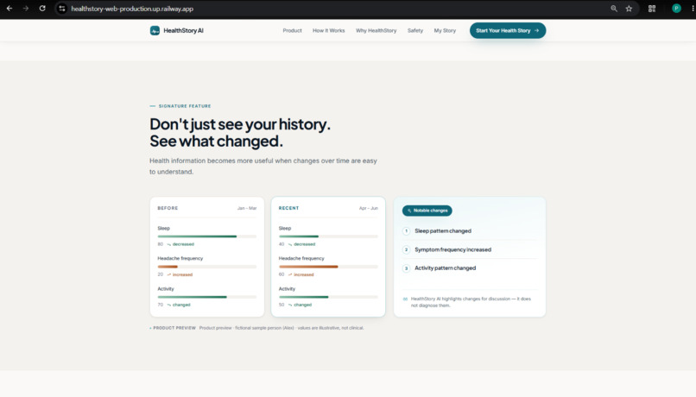Open the profile avatar P

point(676,9)
